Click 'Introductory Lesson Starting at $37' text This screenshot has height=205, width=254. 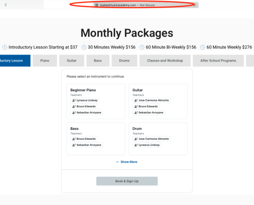click(x=43, y=47)
